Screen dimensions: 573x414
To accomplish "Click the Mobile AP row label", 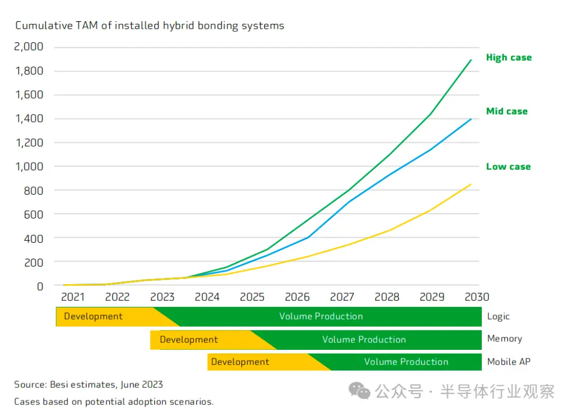I will [509, 362].
